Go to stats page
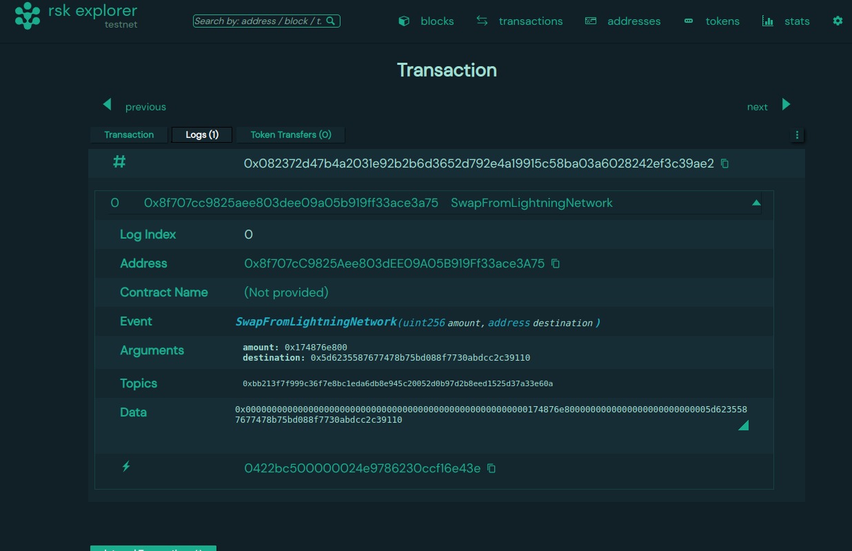The image size is (852, 551). (797, 21)
